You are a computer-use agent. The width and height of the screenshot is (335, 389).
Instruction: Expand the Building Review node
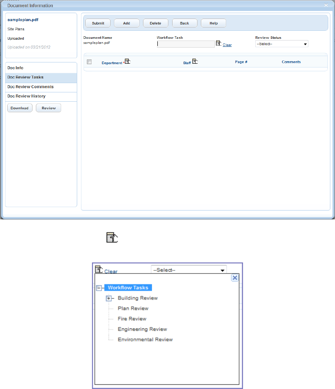[x=109, y=298]
